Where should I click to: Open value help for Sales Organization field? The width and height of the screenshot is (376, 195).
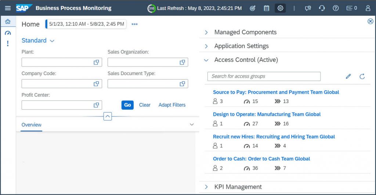click(182, 62)
